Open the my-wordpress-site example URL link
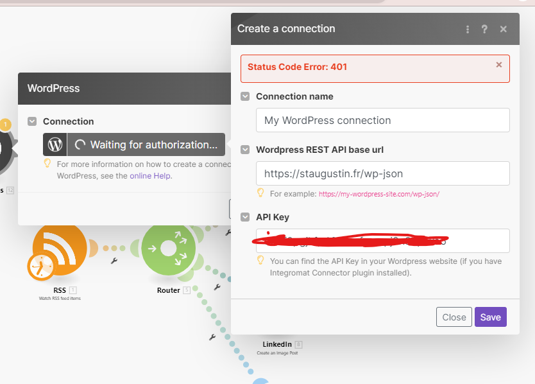 (x=378, y=193)
